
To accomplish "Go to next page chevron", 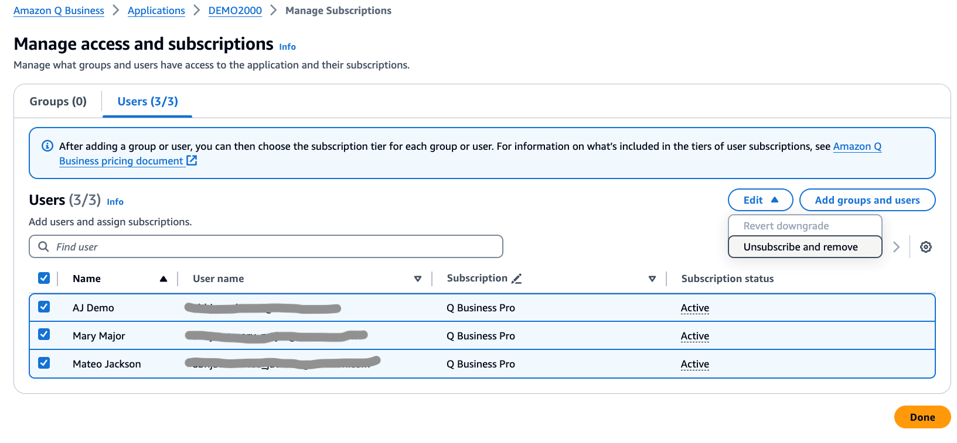I will click(896, 247).
